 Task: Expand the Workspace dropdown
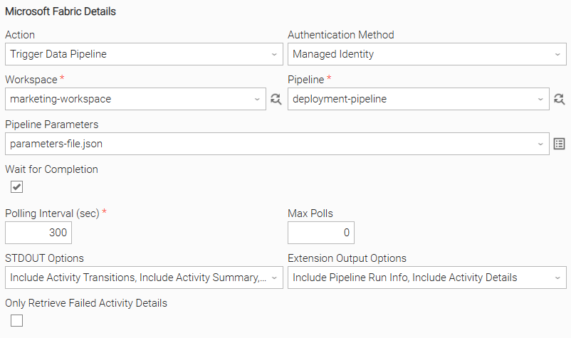pyautogui.click(x=135, y=99)
